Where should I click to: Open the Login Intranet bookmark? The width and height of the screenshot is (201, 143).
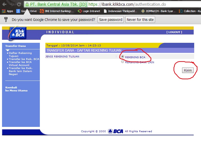tap(89, 11)
